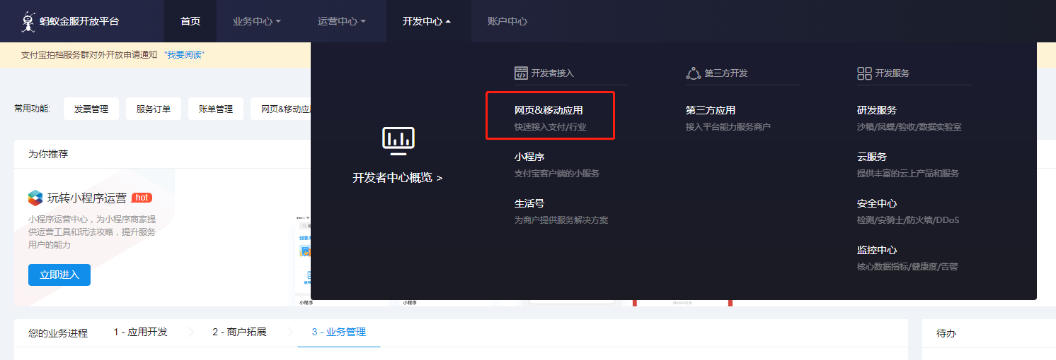1056x360 pixels.
Task: Open 云服务 menu entry
Action: click(x=872, y=157)
